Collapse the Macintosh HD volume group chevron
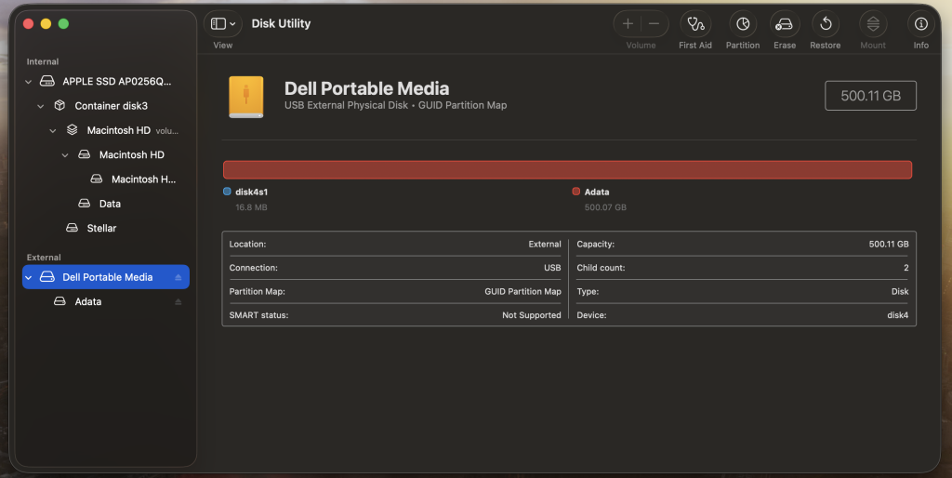The width and height of the screenshot is (952, 478). [52, 130]
